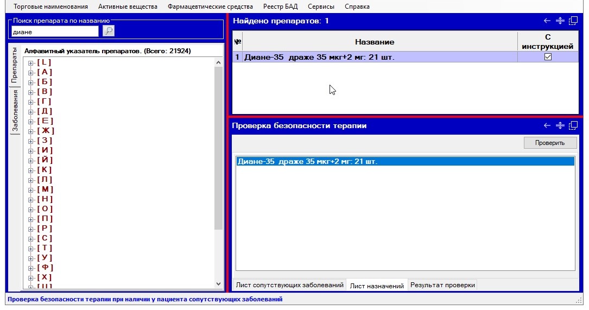Click the scroll-down arrow of the alphabet tree
This screenshot has width=589, height=310.
pyautogui.click(x=219, y=284)
